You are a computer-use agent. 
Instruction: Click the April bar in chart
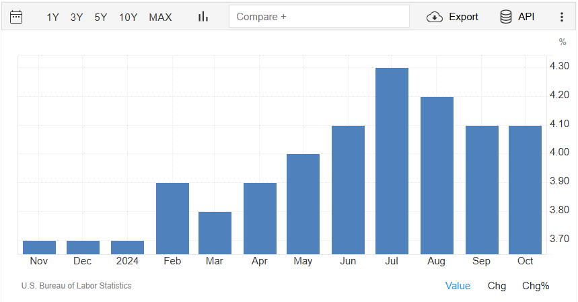click(x=260, y=219)
